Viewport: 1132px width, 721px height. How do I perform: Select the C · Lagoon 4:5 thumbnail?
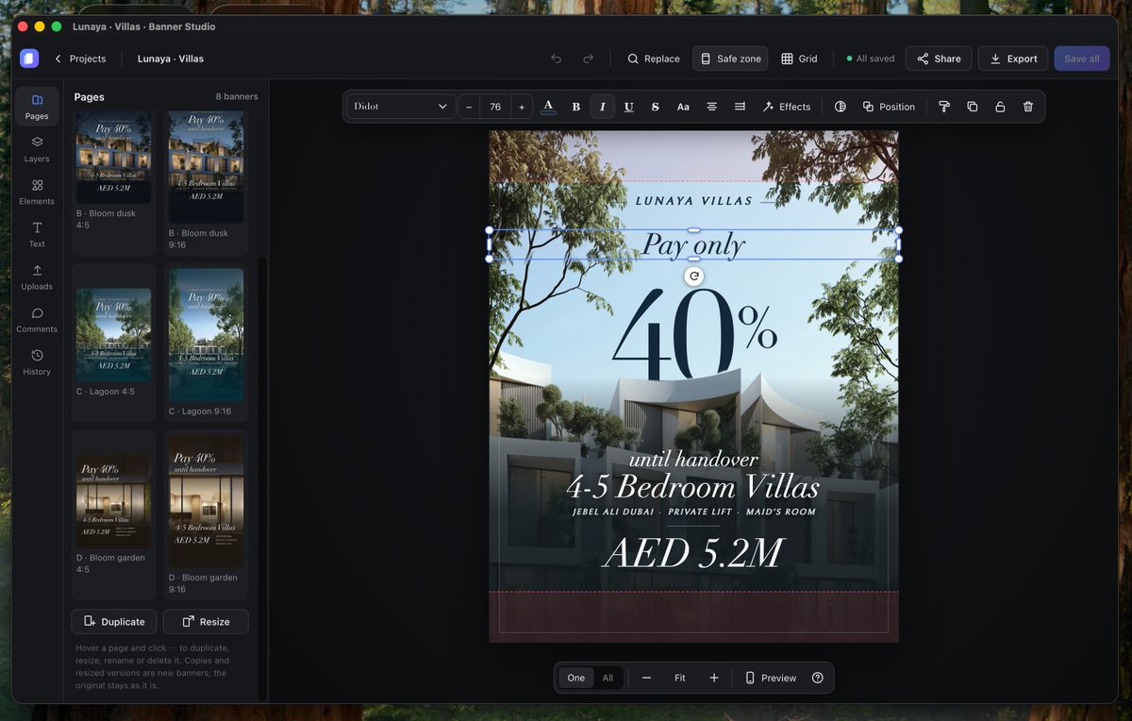[113, 334]
